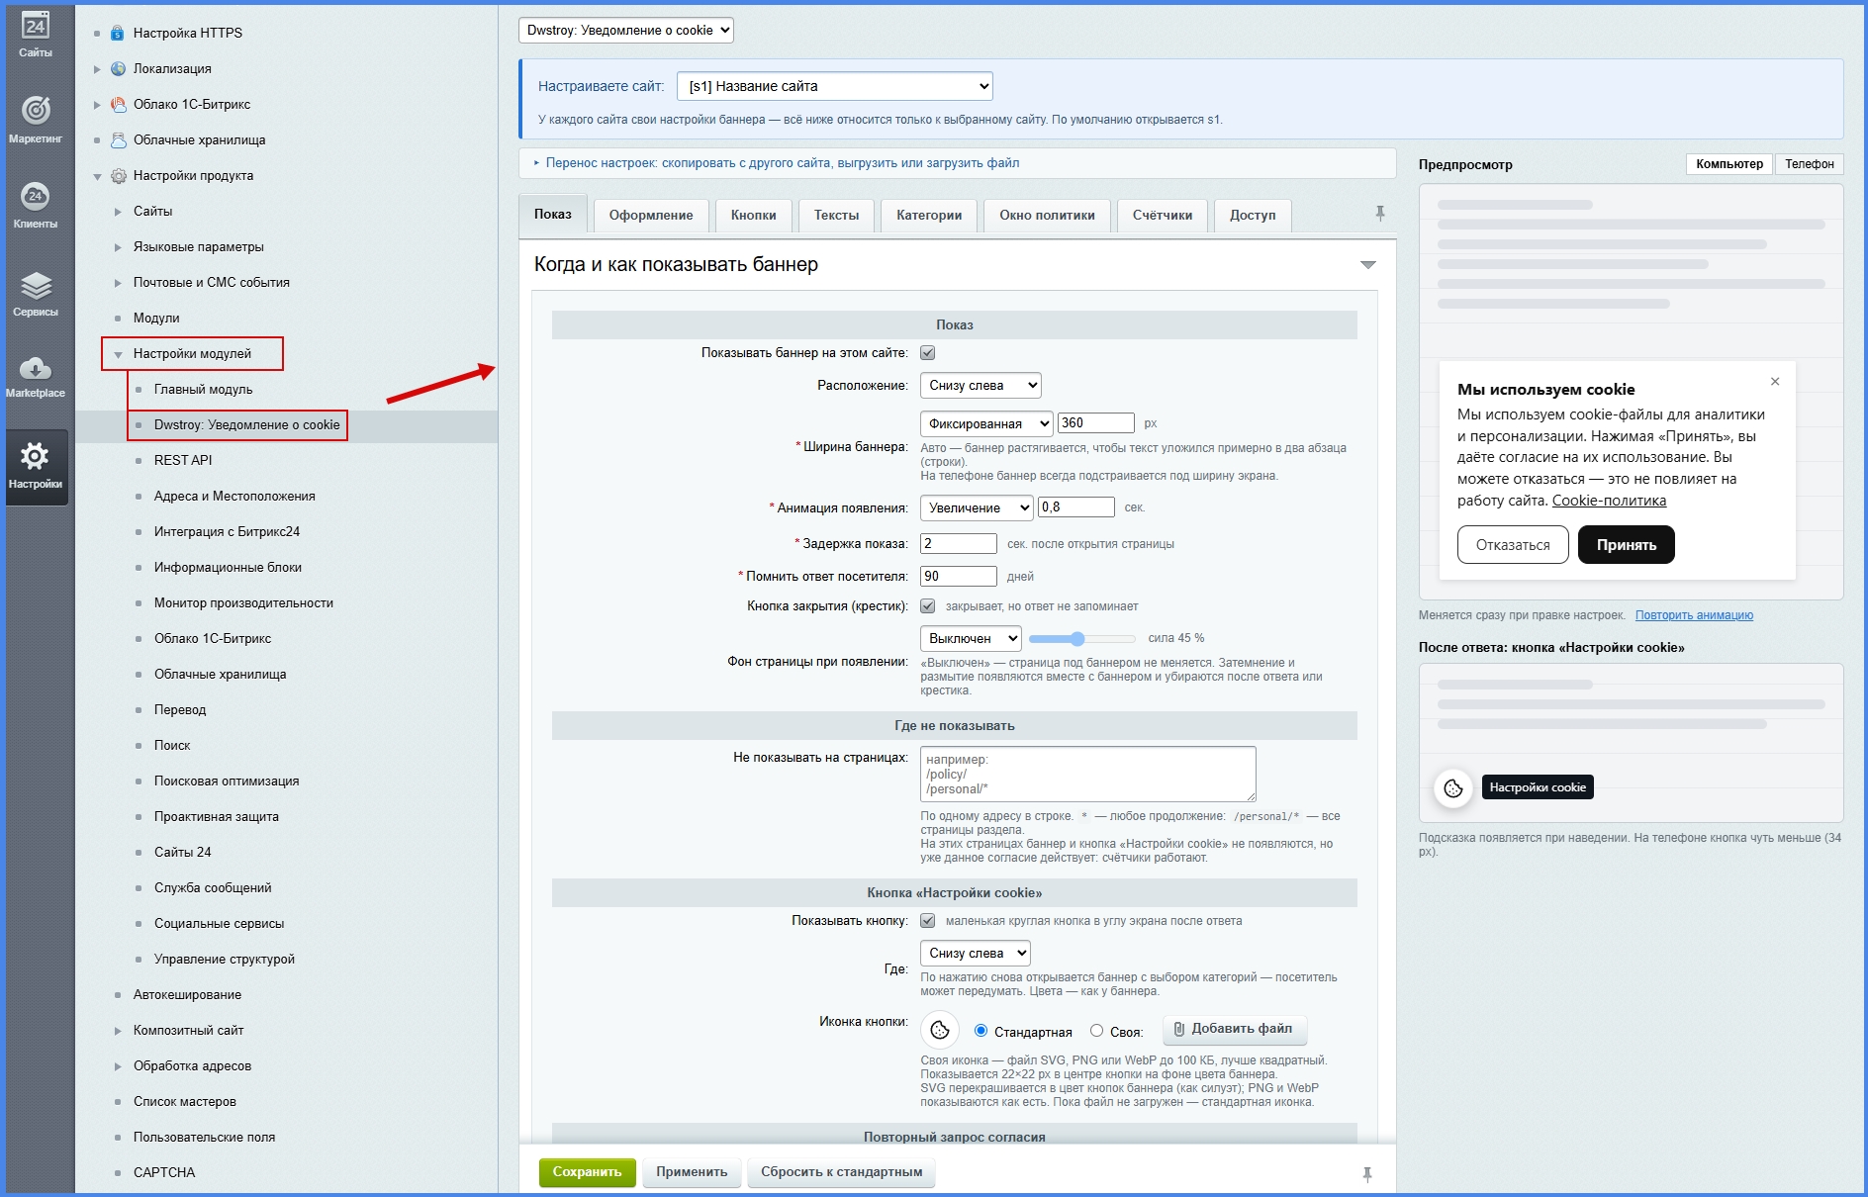This screenshot has width=1868, height=1197.
Task: Open the module selector 'Dwstroy: Уведомление о cookie'
Action: (x=626, y=31)
